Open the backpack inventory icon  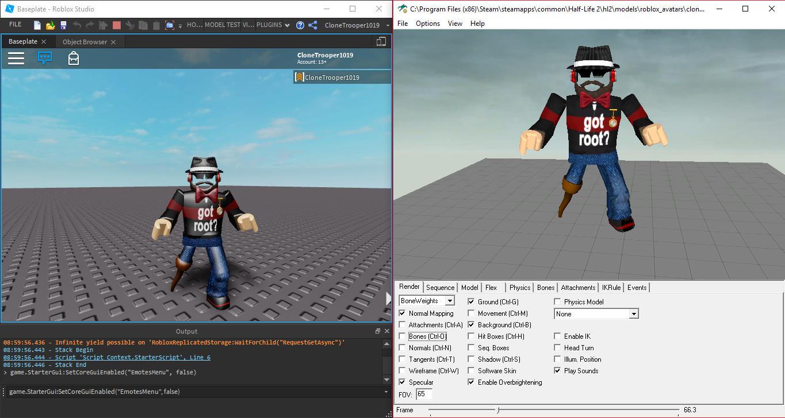[x=74, y=58]
